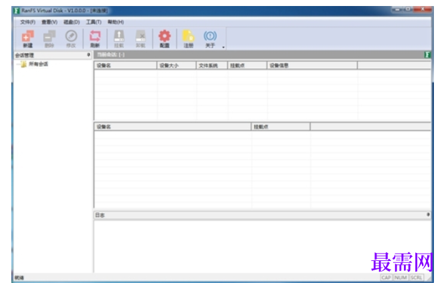
Task: Toggle the pushpin on the 日志 panel
Action: pos(428,215)
